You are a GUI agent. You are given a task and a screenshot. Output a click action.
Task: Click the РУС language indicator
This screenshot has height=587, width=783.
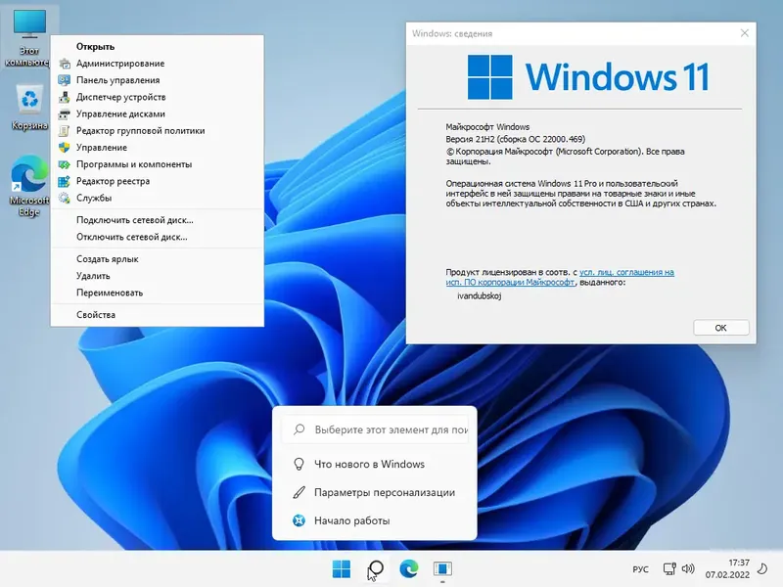click(640, 568)
